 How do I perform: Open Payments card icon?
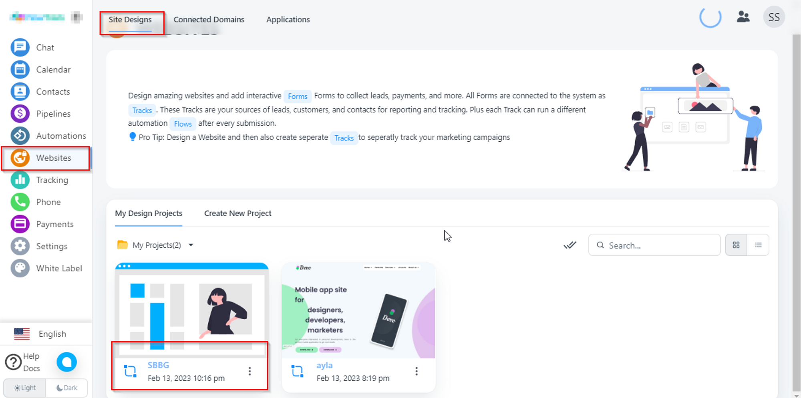pos(20,224)
